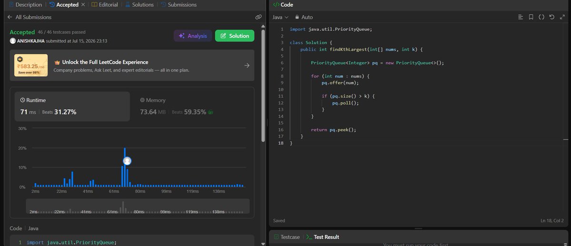Click the green Solution button

coord(235,36)
